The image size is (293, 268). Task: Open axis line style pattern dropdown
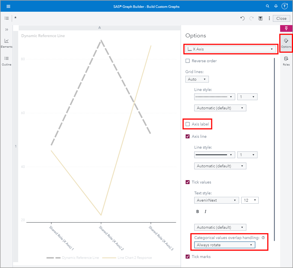[x=214, y=155]
